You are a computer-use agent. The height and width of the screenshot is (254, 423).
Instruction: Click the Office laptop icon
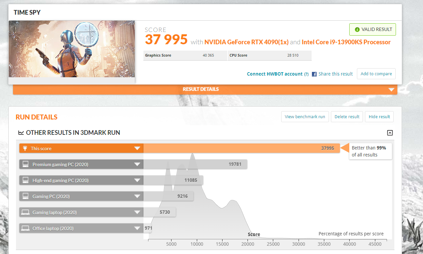pyautogui.click(x=25, y=228)
